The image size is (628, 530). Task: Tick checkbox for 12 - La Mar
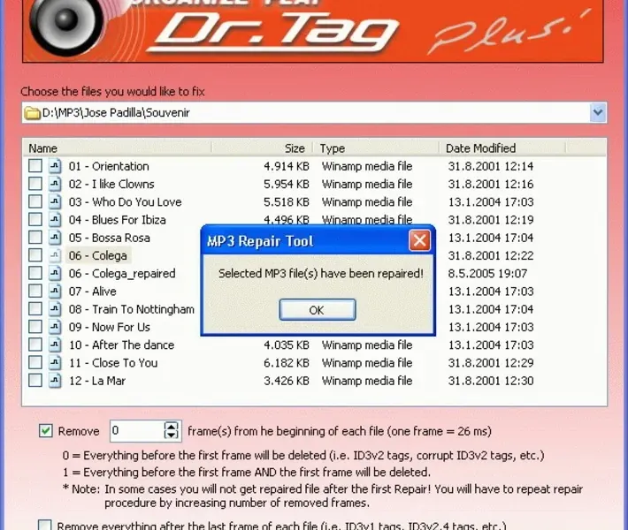(35, 380)
